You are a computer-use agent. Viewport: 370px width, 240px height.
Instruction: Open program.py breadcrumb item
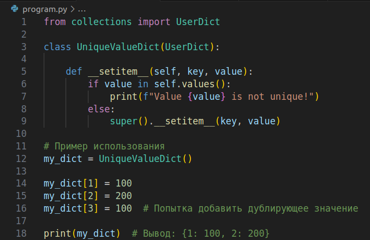pos(45,9)
